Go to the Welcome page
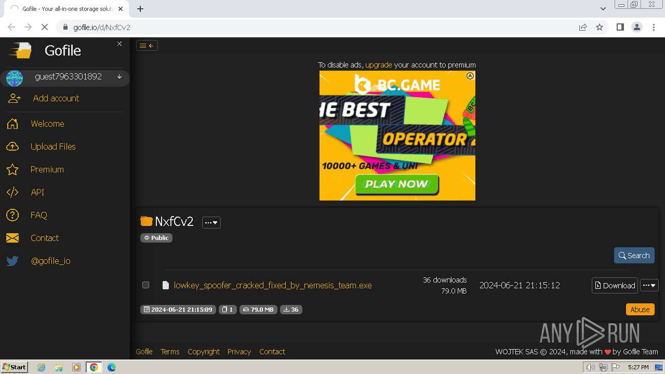 47,124
